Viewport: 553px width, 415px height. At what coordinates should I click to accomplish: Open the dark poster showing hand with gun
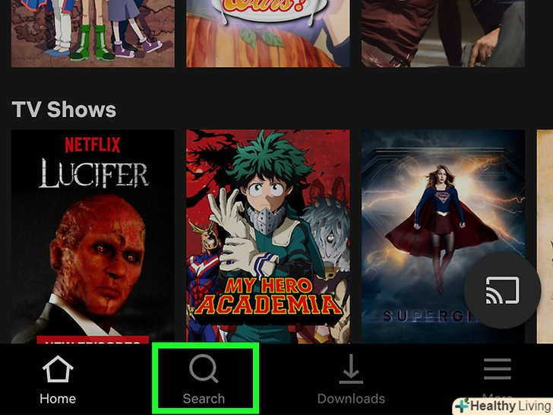point(443,33)
